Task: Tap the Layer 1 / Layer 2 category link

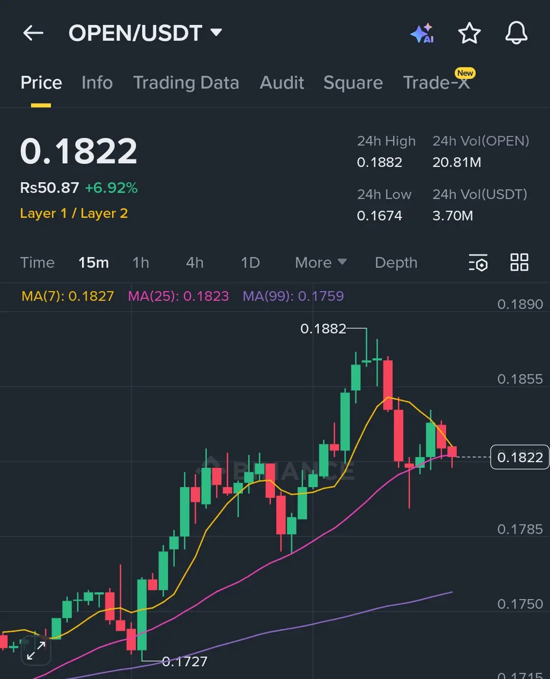Action: [x=74, y=213]
